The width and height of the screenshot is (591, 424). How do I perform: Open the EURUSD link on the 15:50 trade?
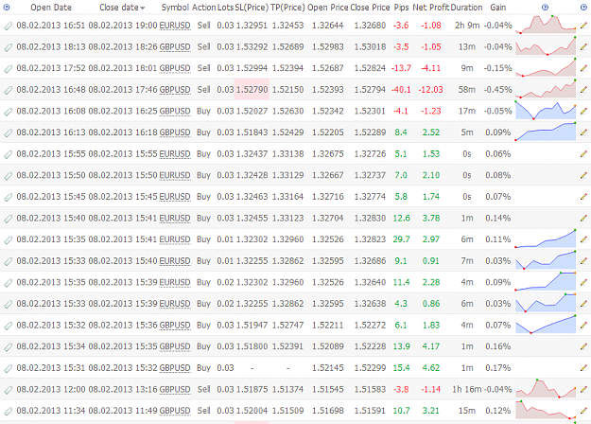(x=175, y=175)
